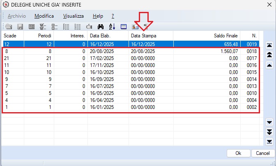The width and height of the screenshot is (276, 166).
Task: Click elaboration date 17/11/2025
Action: pyautogui.click(x=102, y=65)
